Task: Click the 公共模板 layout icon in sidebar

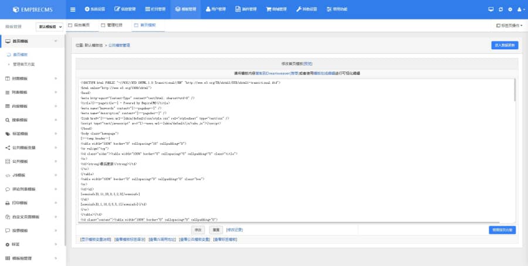Action: coord(8,161)
